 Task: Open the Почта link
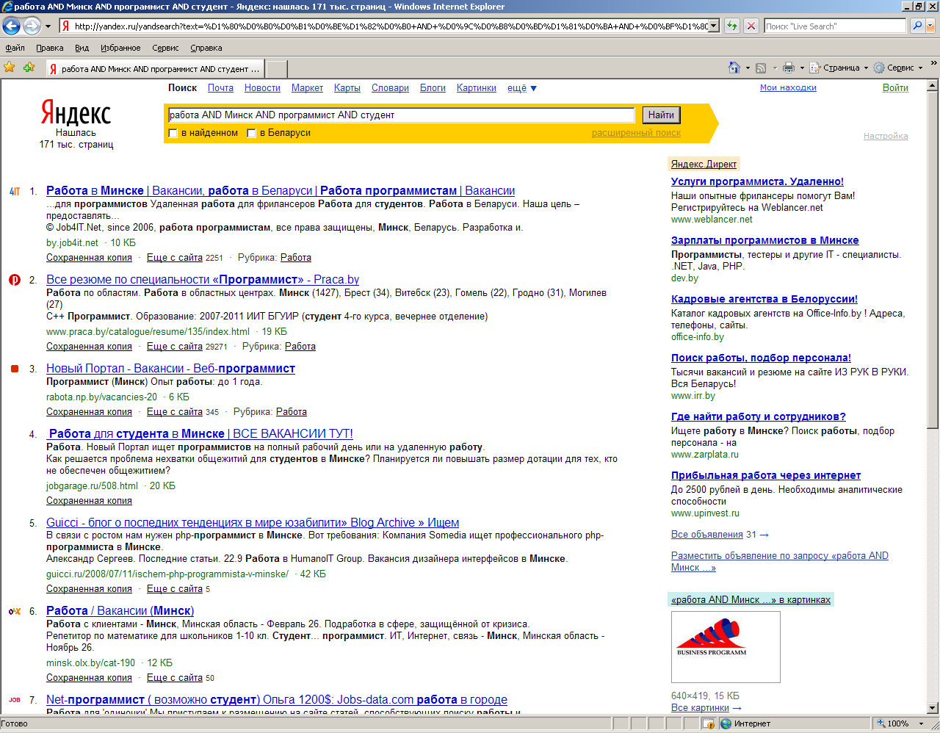coord(220,88)
